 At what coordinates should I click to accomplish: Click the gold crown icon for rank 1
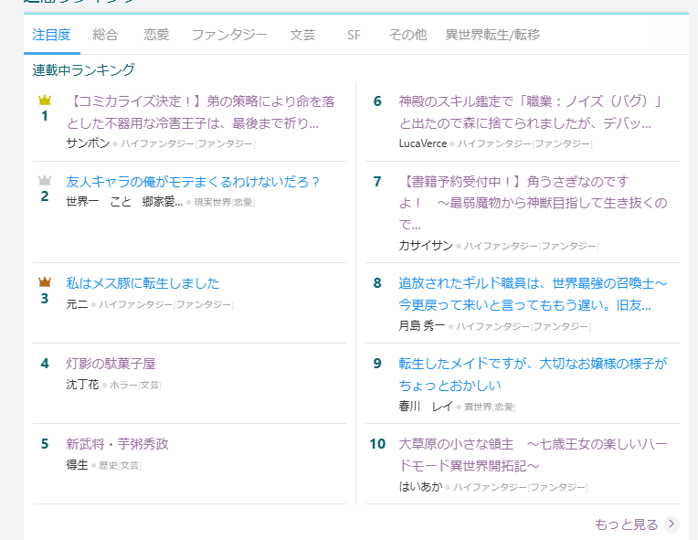[44, 100]
